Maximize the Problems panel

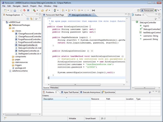pos(159,92)
